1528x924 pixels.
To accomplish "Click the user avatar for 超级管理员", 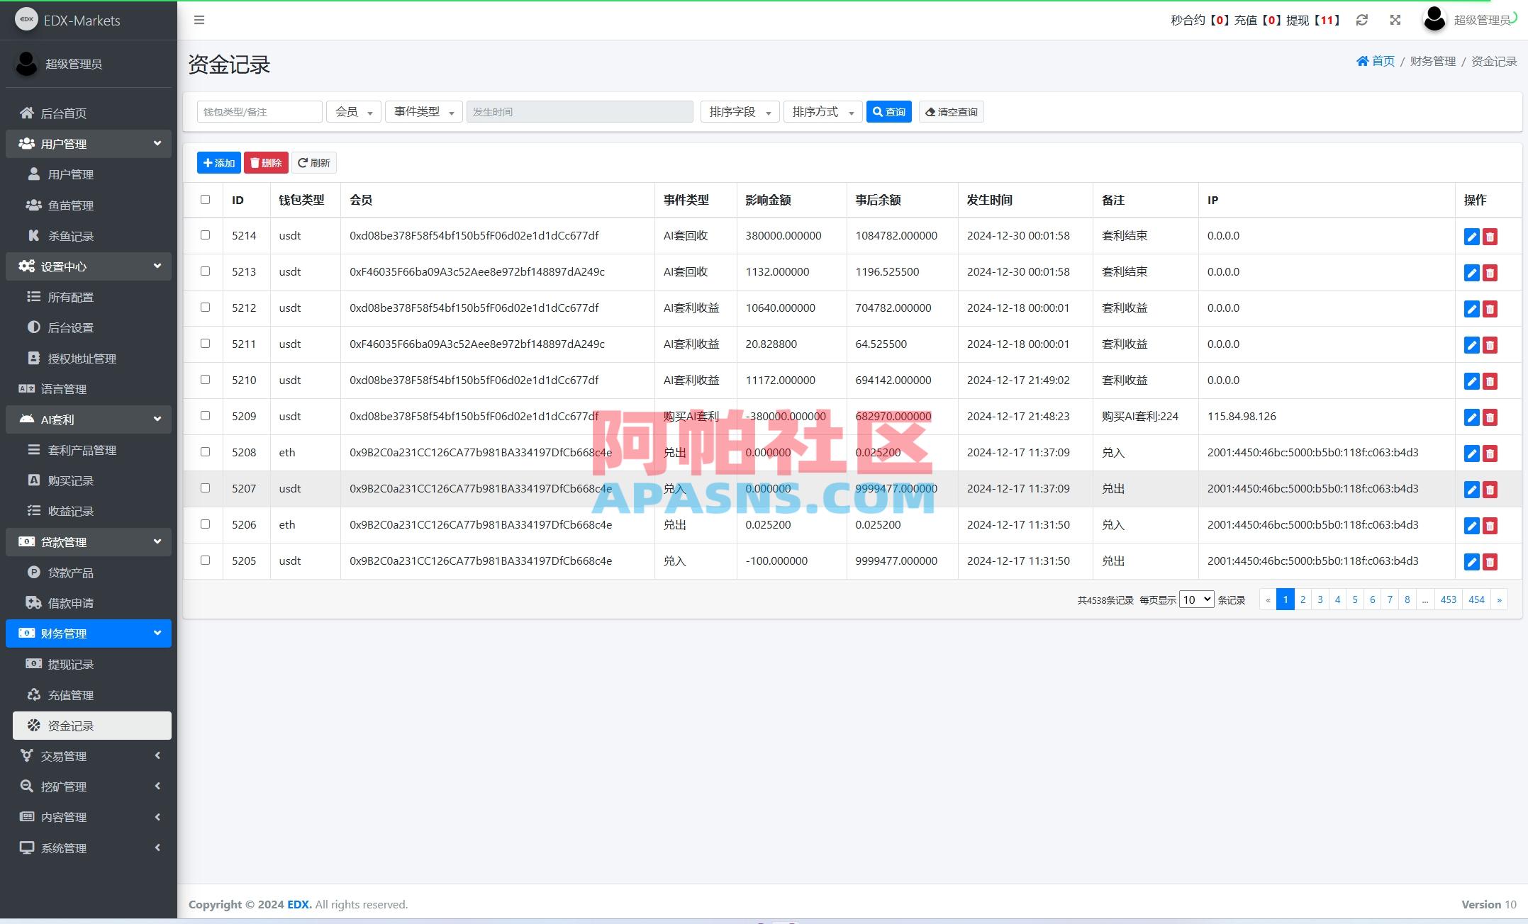I will point(1434,19).
